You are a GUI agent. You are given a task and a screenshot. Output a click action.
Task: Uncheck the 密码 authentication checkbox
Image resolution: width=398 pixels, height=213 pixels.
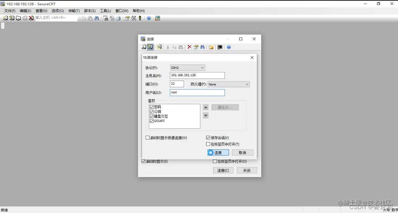151,107
